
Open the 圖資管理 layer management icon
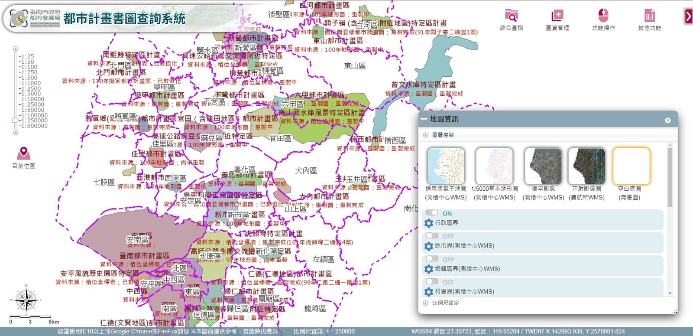tap(557, 16)
